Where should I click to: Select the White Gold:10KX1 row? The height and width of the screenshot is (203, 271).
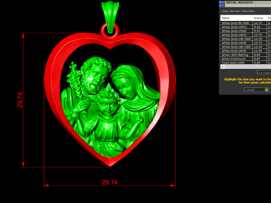(x=246, y=27)
